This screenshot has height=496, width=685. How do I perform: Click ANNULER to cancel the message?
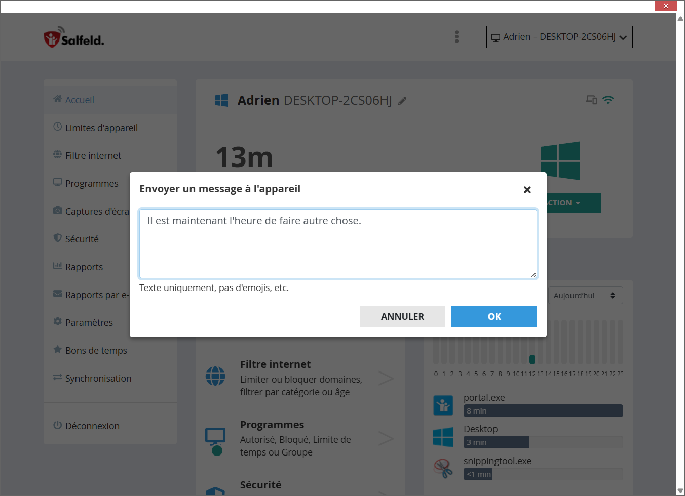(402, 316)
